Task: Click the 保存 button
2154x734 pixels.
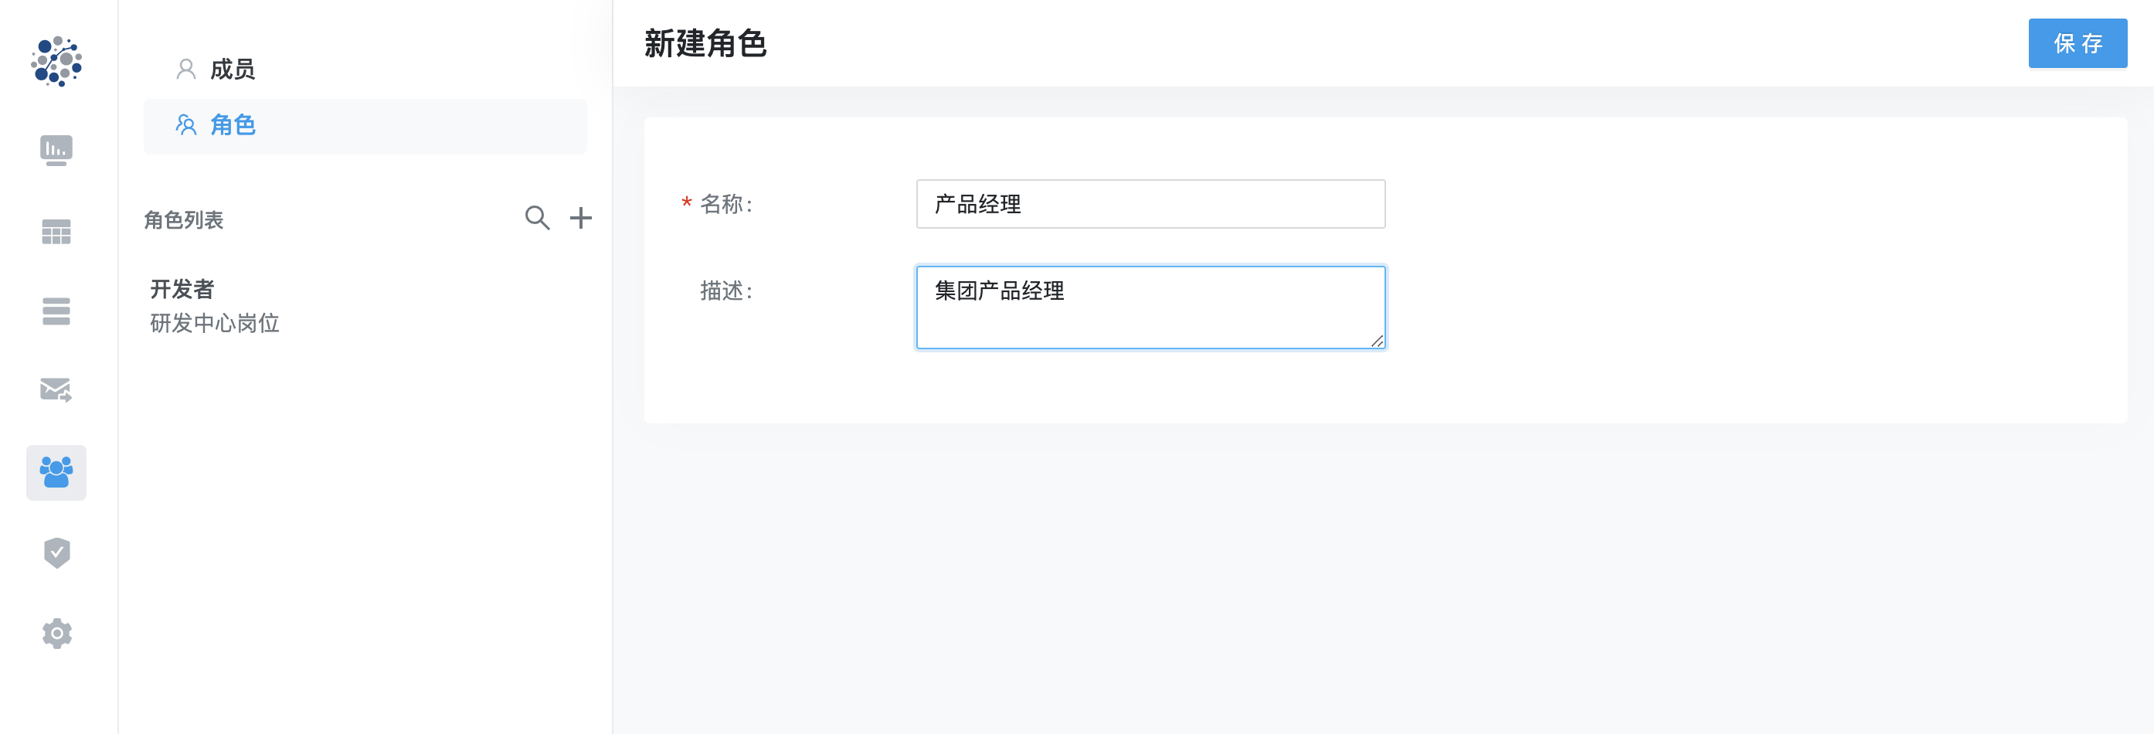Action: point(2077,43)
